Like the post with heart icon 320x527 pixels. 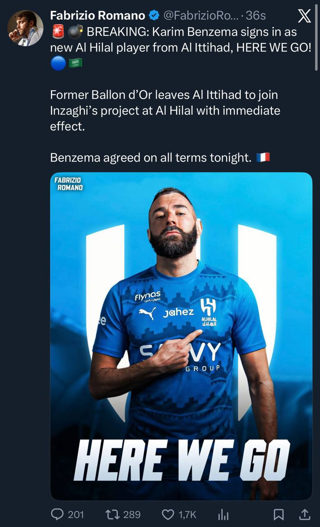(x=167, y=514)
